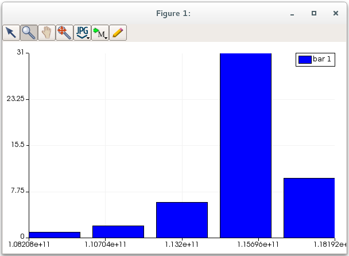Choose the hand pan tool
The image size is (349, 256).
point(46,33)
